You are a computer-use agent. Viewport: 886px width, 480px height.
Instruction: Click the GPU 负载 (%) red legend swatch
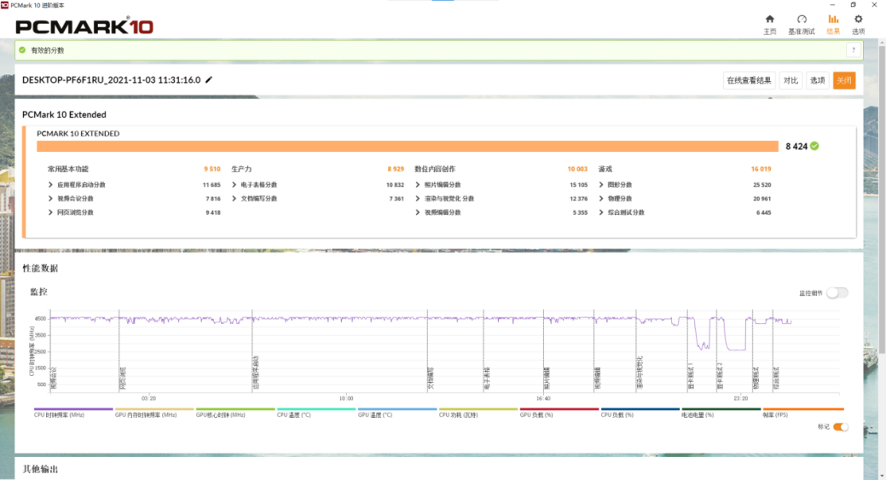click(x=559, y=409)
